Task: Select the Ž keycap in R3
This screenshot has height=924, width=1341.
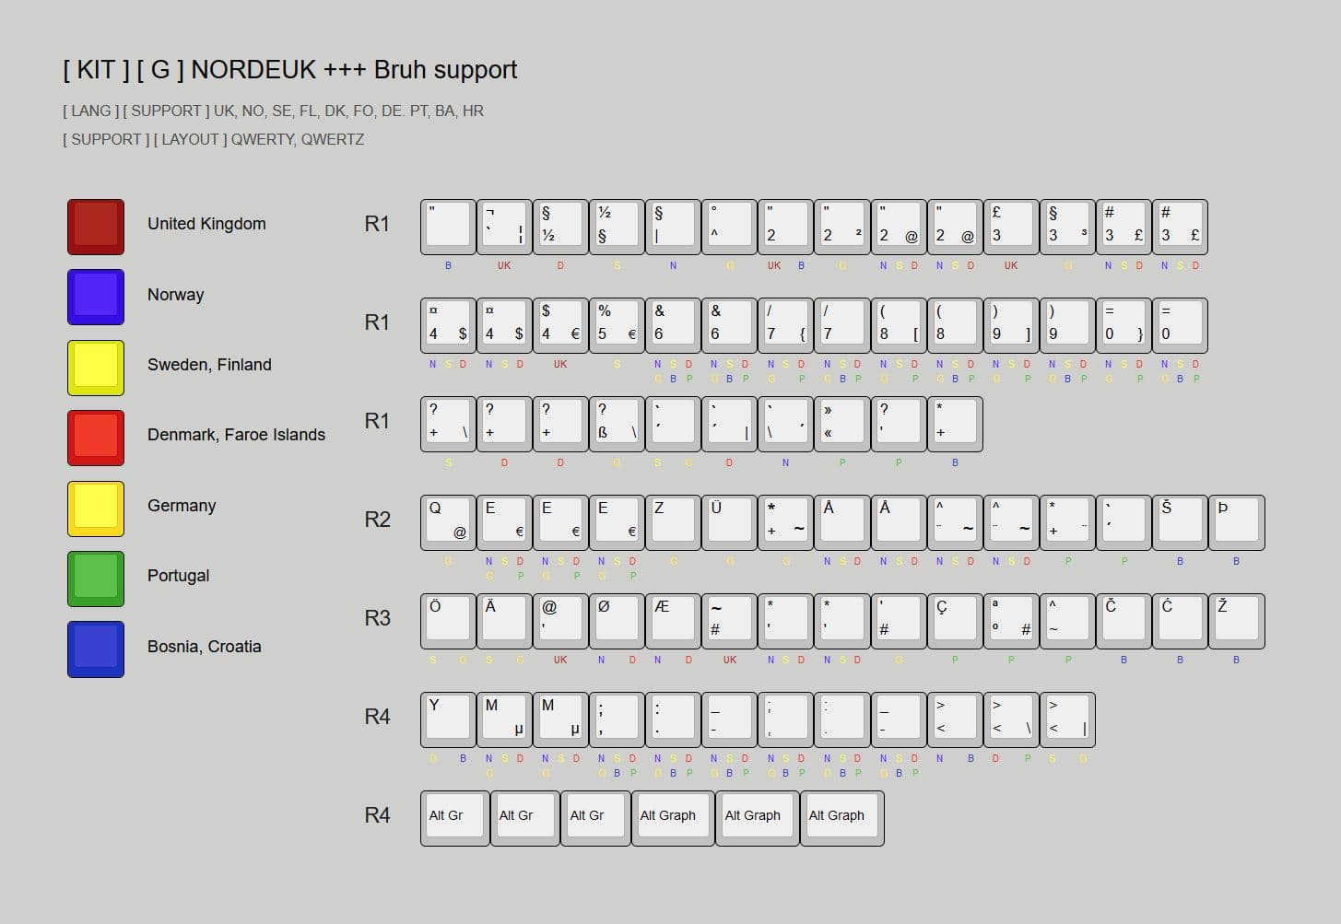Action: (x=1236, y=619)
